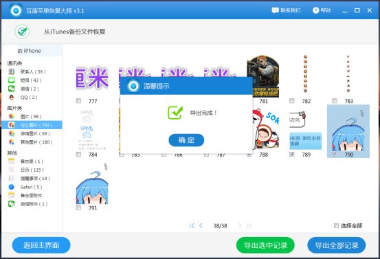Uncheck the checkbox for image 790

335,154
